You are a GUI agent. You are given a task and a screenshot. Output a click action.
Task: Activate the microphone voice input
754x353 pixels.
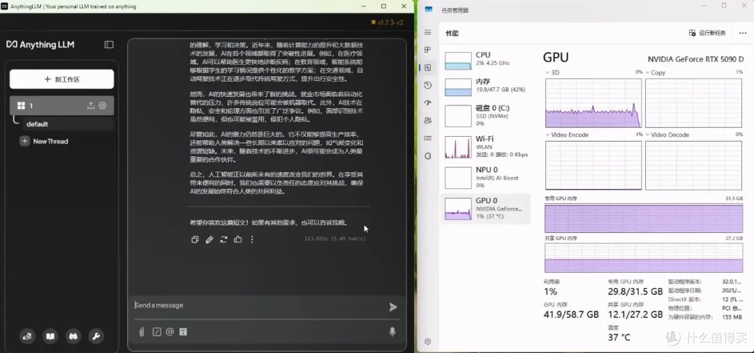(x=392, y=332)
